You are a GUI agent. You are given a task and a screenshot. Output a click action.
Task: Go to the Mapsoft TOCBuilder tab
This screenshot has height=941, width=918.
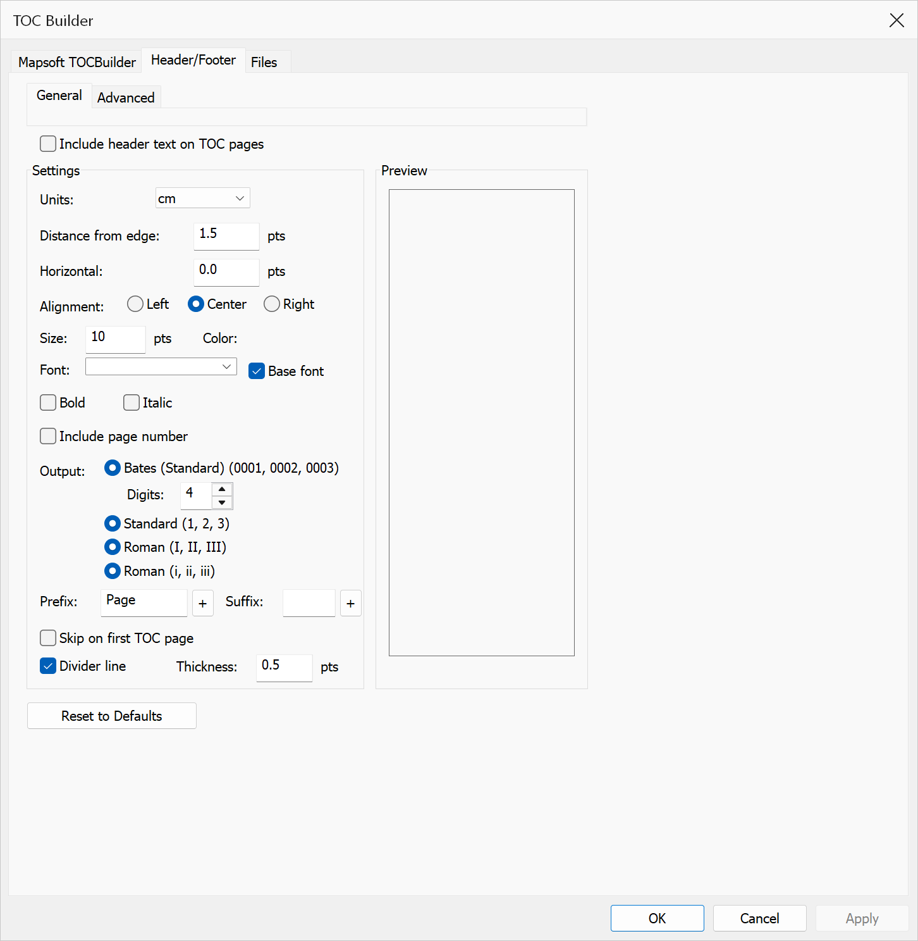pyautogui.click(x=77, y=62)
